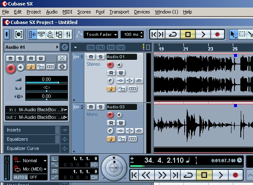Click the Inserts state button on Audio 01 track

coord(120,80)
